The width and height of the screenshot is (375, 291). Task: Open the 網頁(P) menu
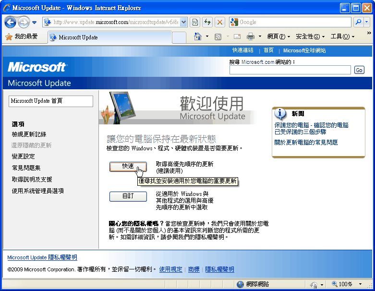point(278,36)
